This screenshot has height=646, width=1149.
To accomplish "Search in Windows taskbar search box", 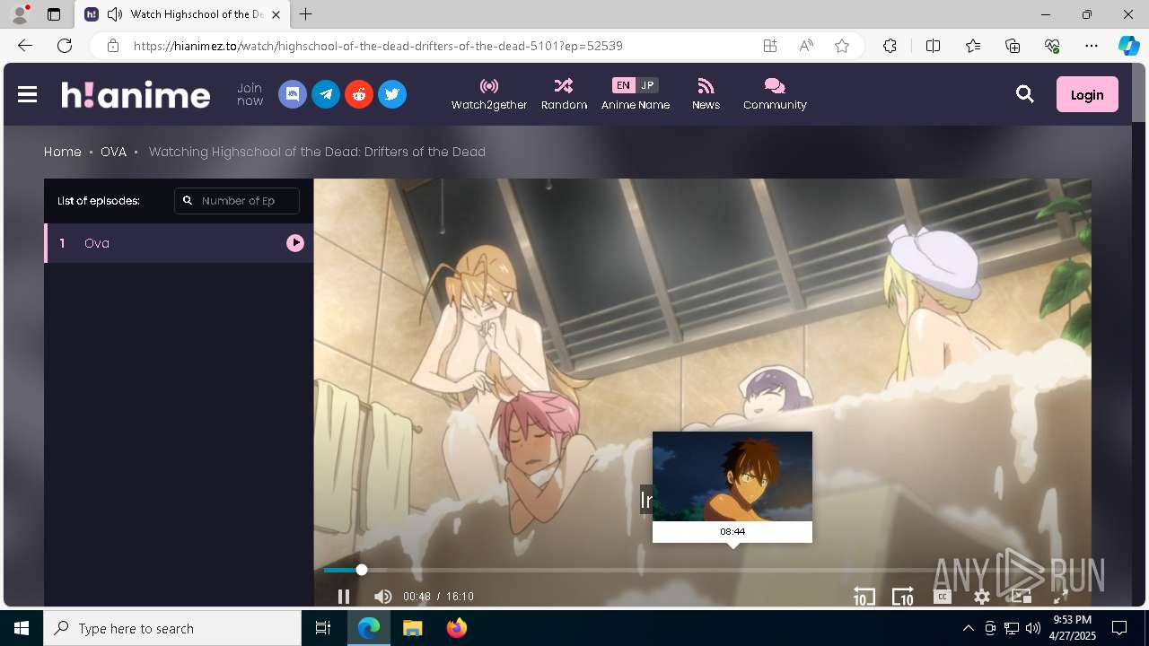I will (172, 628).
